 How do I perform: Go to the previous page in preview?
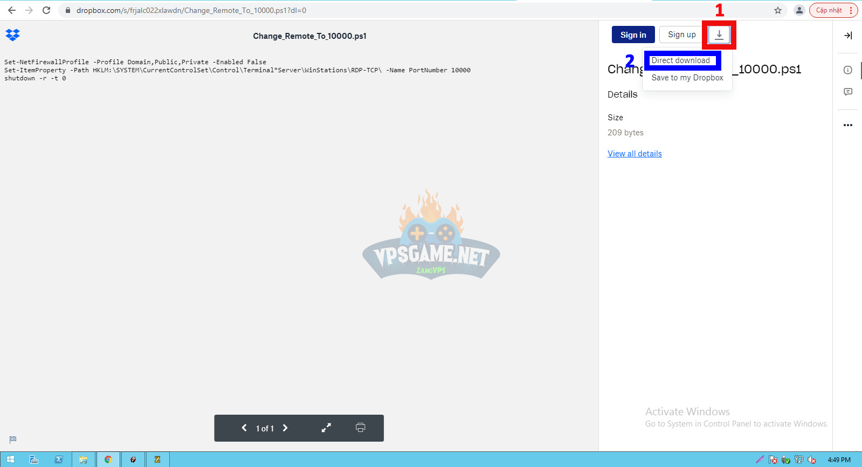[244, 428]
